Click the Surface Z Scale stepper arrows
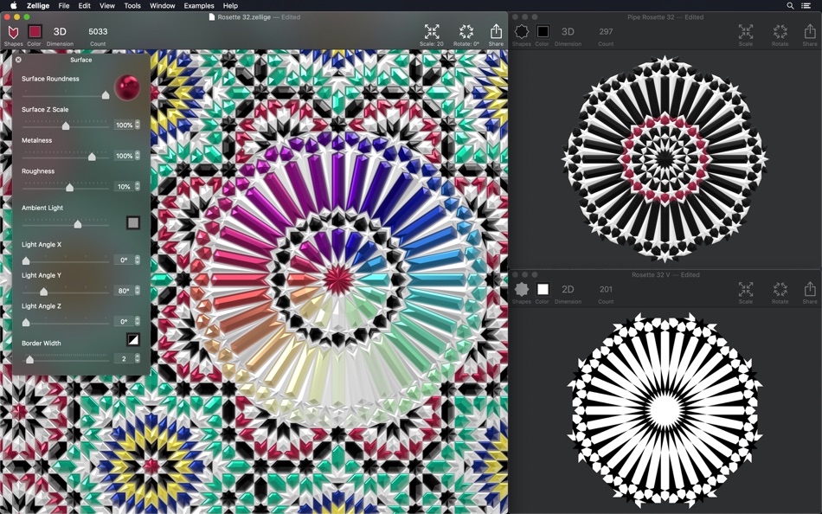The image size is (822, 514). pyautogui.click(x=138, y=125)
